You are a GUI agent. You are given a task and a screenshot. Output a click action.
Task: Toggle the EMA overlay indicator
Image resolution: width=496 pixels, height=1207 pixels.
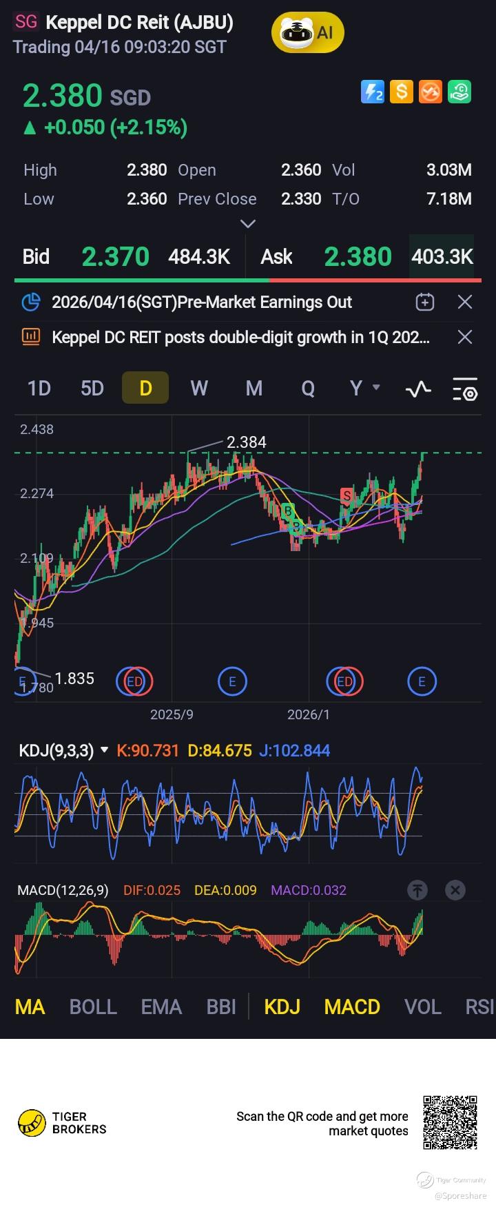click(161, 1007)
